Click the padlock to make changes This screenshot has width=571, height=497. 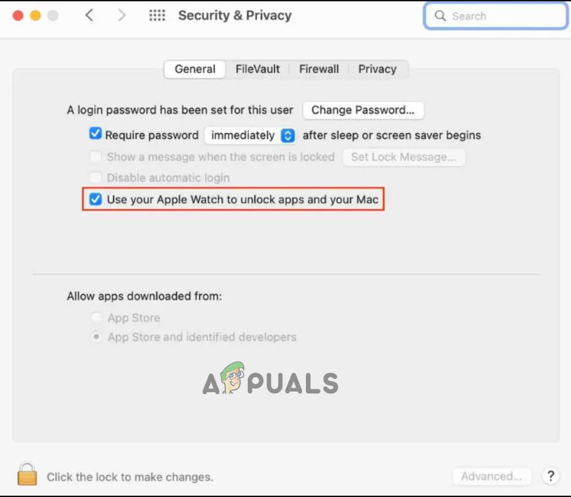pos(26,473)
